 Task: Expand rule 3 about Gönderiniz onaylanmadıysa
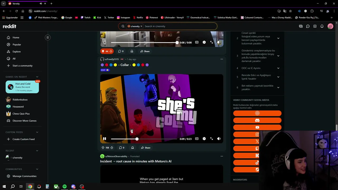point(278,56)
